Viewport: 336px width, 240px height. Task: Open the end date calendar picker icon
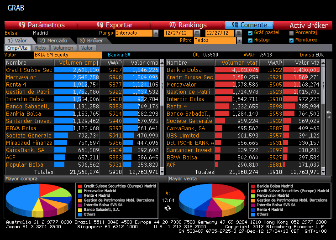coord(238,33)
